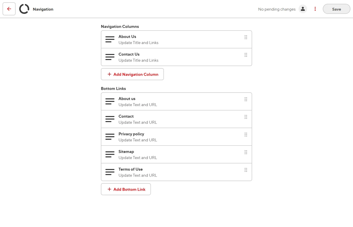Screen dimensions: 353x227
Task: Click the reorder dots for About us bottom link
Action: click(x=246, y=99)
